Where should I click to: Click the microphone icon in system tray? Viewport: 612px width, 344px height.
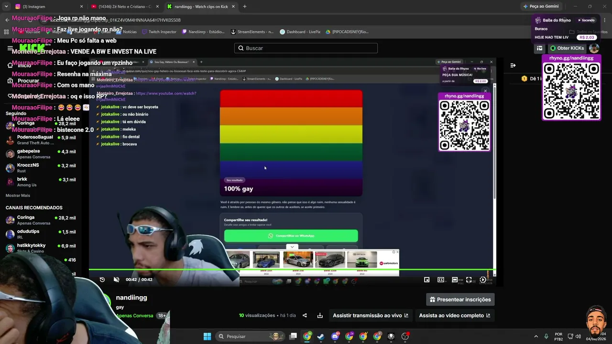pos(546,336)
